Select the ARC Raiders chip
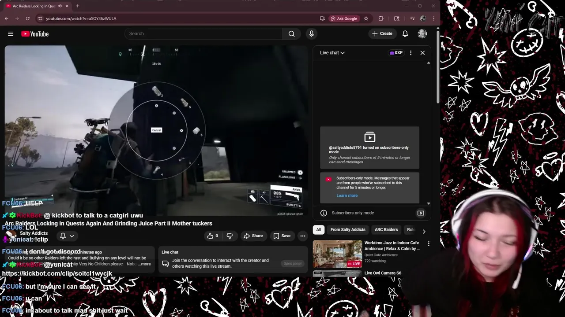Screen dimensions: 565x317 386,230
